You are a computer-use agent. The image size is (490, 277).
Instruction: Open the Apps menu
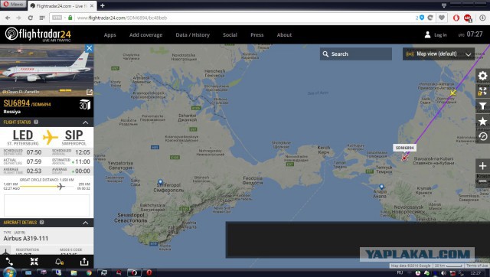click(x=110, y=35)
